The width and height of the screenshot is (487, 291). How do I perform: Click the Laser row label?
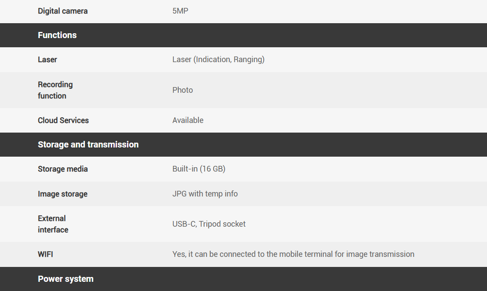47,60
